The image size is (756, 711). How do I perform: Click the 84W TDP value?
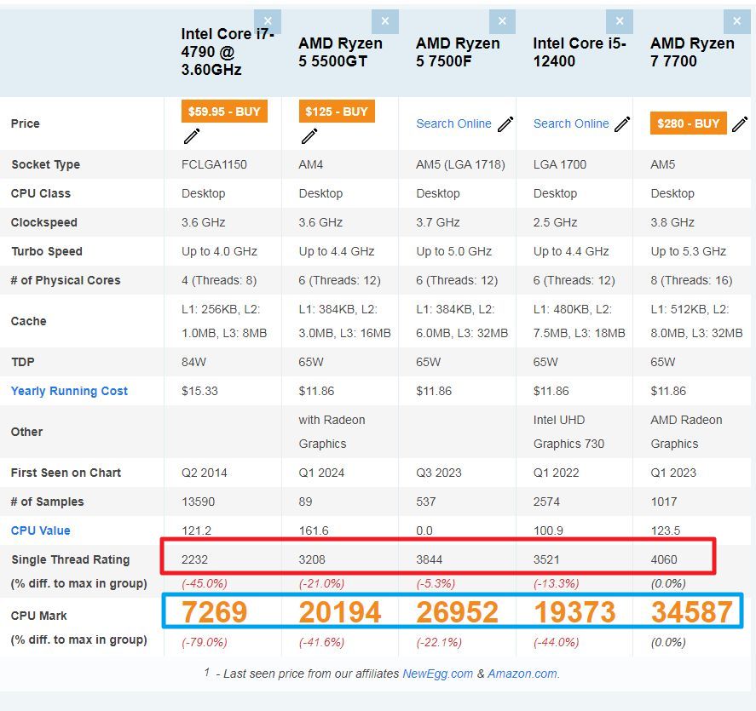point(193,362)
